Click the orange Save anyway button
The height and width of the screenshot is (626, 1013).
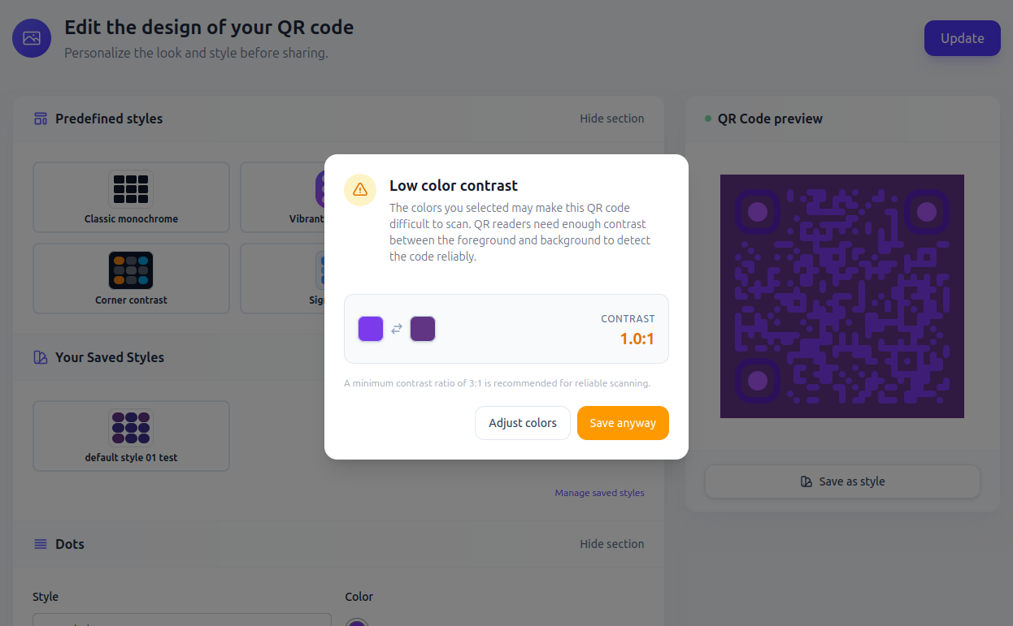[x=623, y=423]
